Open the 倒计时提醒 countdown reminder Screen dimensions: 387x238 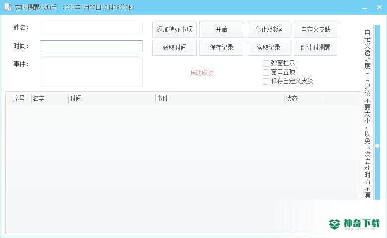point(316,48)
